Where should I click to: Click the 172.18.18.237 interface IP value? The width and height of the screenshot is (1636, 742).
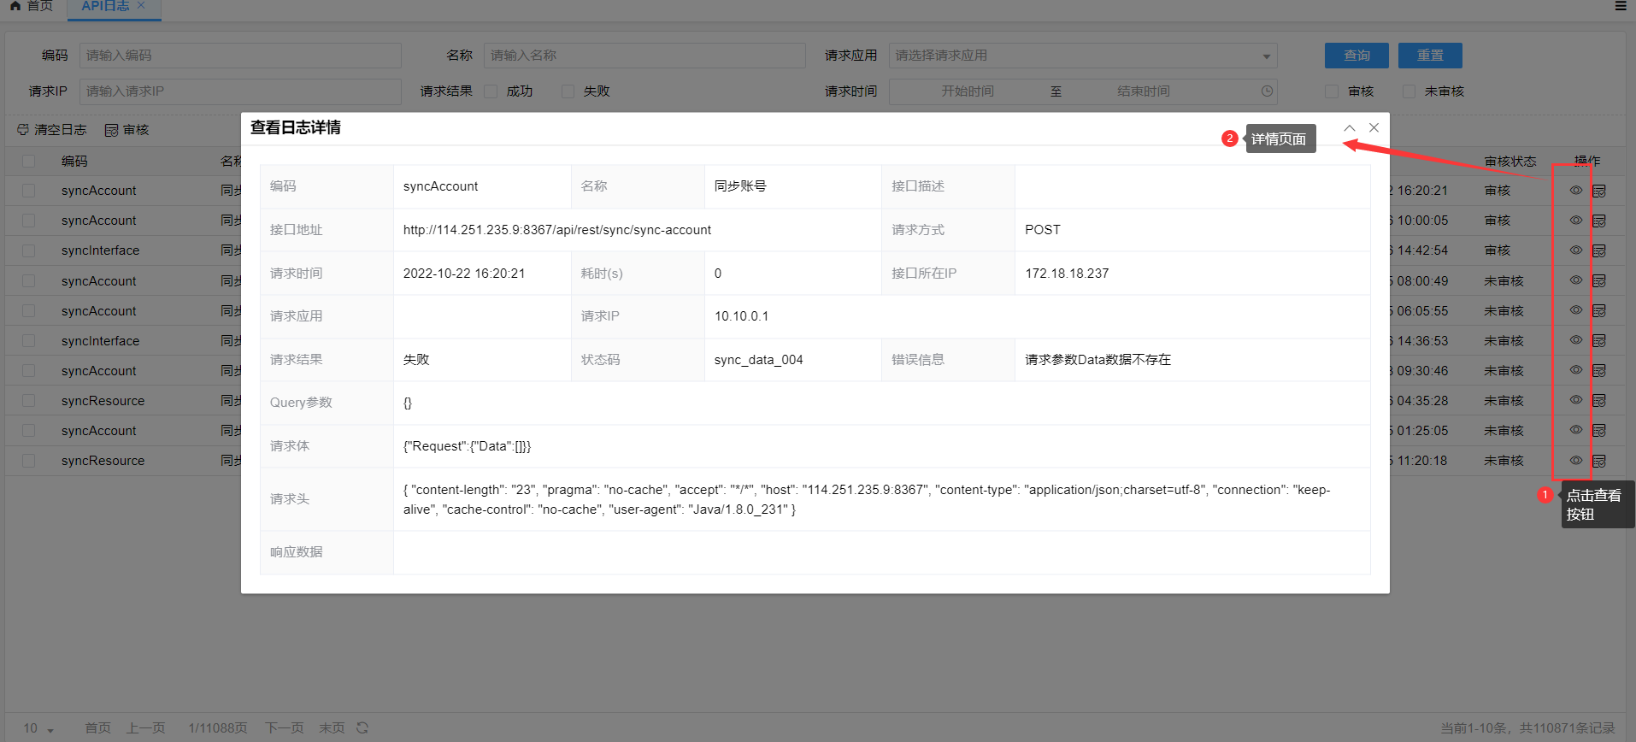point(1067,274)
